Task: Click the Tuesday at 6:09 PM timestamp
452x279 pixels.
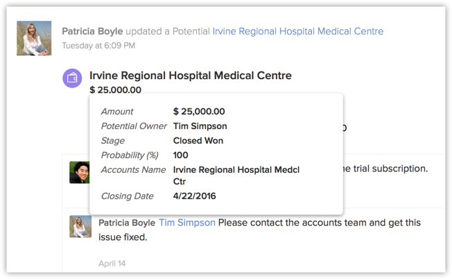Action: coord(98,46)
